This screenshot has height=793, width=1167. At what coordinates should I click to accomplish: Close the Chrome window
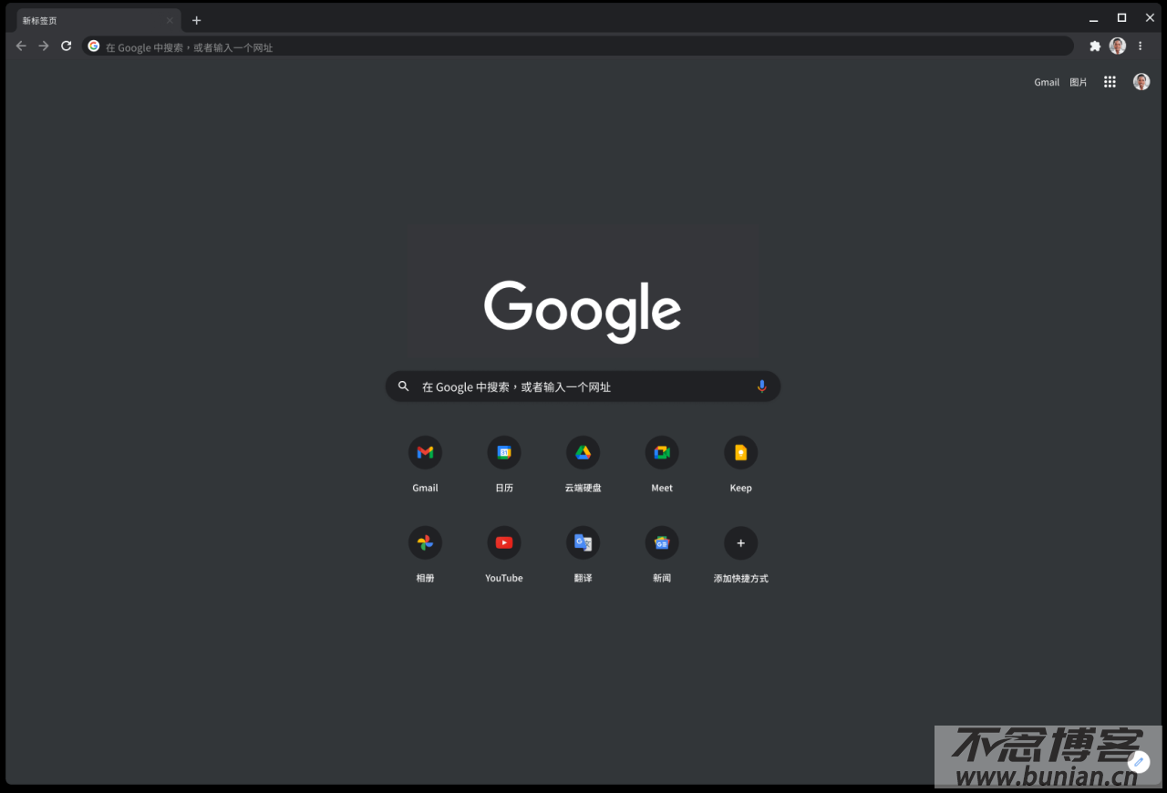click(1150, 17)
